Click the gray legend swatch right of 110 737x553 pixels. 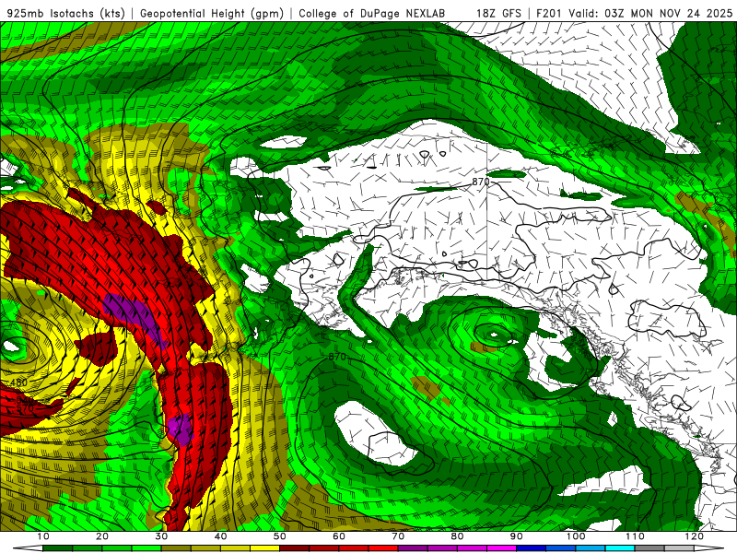pos(649,548)
